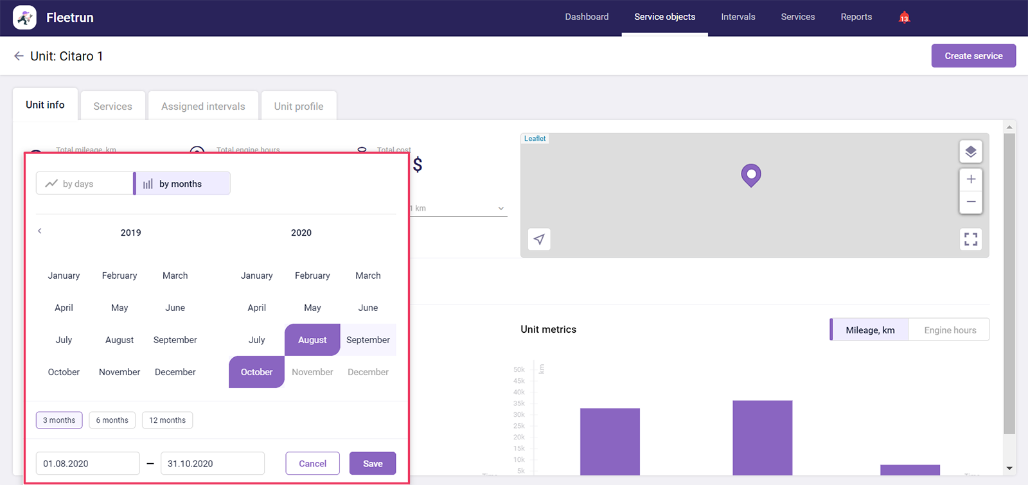Screen dimensions: 1028x485
Task: Go back using the arrow beside Unit: Citaro 1
Action: click(x=19, y=57)
